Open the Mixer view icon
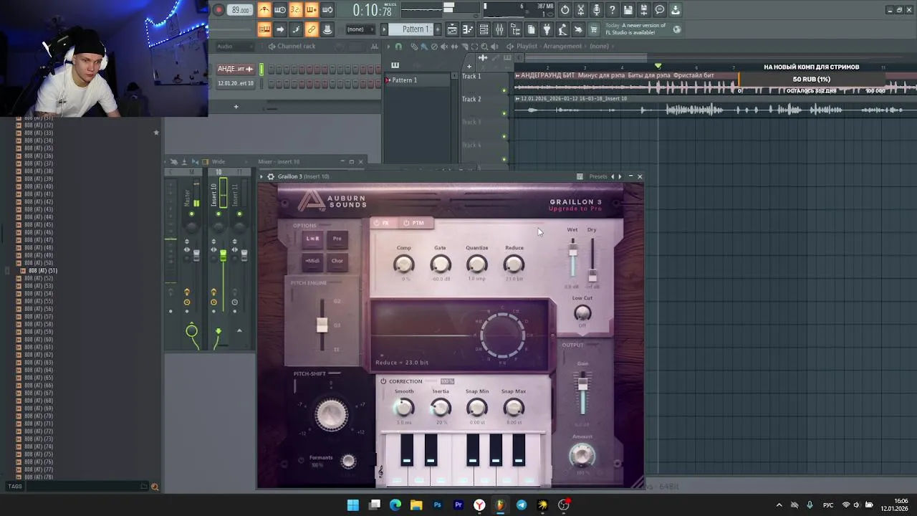The width and height of the screenshot is (917, 516). coord(499,29)
